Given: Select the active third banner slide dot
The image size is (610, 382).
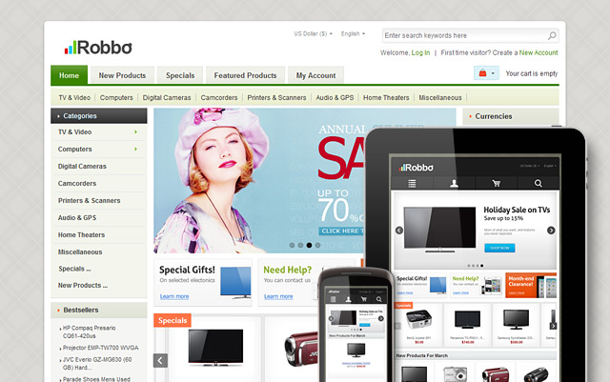Looking at the screenshot, I should tap(309, 245).
